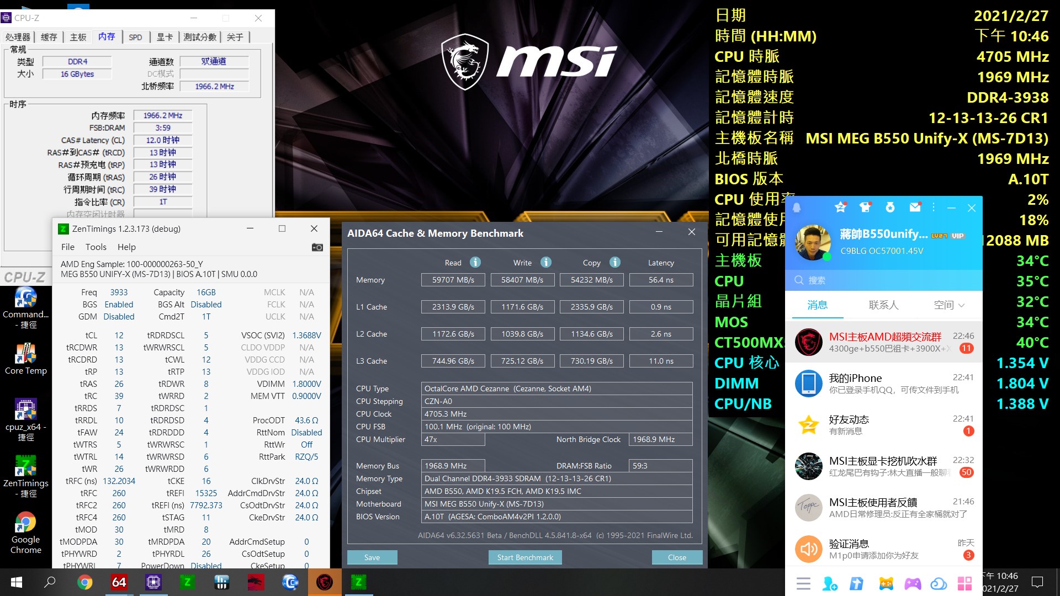
Task: Click CPU-Z icon in taskbar
Action: pos(153,582)
